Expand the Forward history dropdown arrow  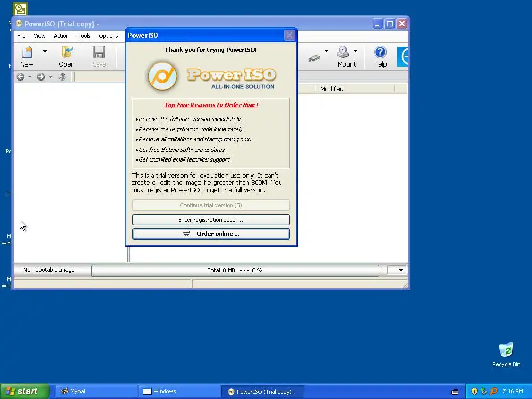pyautogui.click(x=50, y=77)
